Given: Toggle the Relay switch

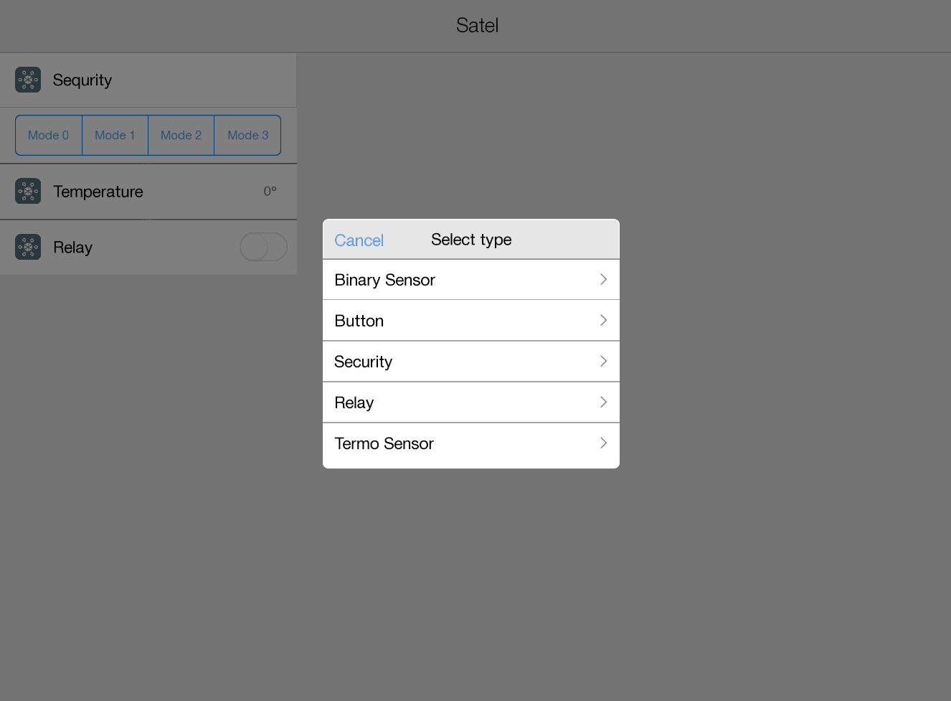Looking at the screenshot, I should (x=263, y=248).
